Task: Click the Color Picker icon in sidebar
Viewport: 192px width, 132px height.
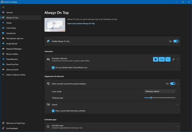Action: [3, 28]
